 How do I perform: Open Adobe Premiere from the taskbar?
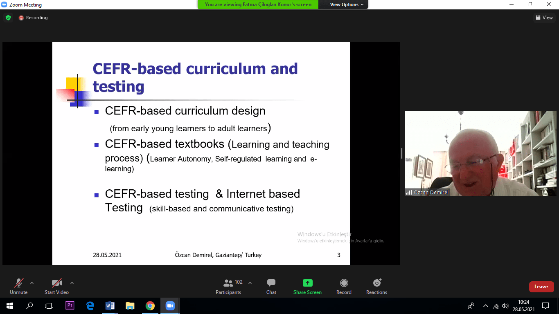(x=70, y=306)
